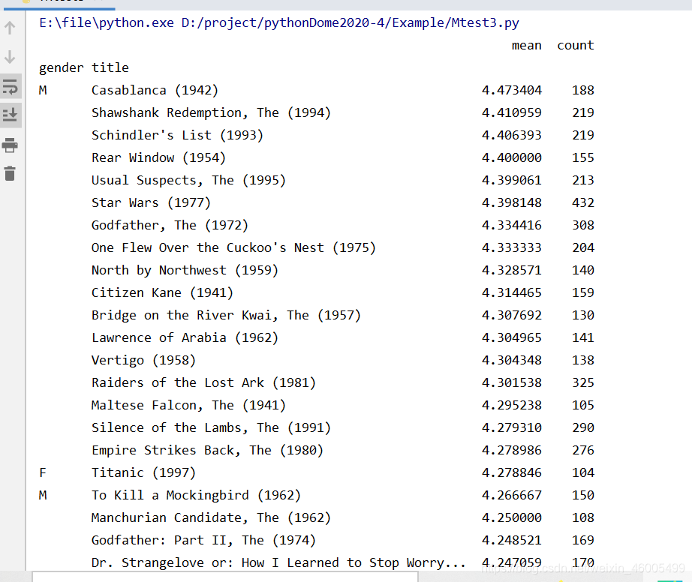
Task: Click the count value 188
Action: [x=583, y=91]
